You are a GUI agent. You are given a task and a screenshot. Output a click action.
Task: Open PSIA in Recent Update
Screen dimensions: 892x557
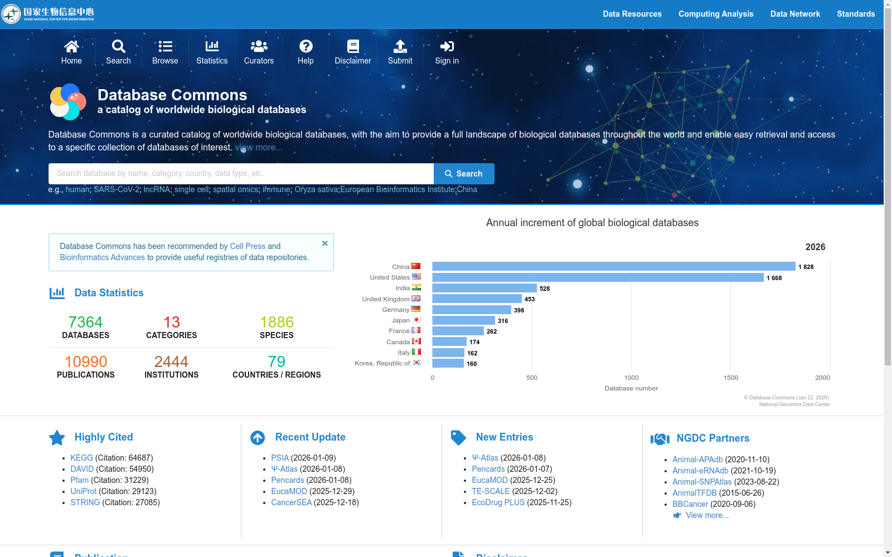[x=280, y=458]
